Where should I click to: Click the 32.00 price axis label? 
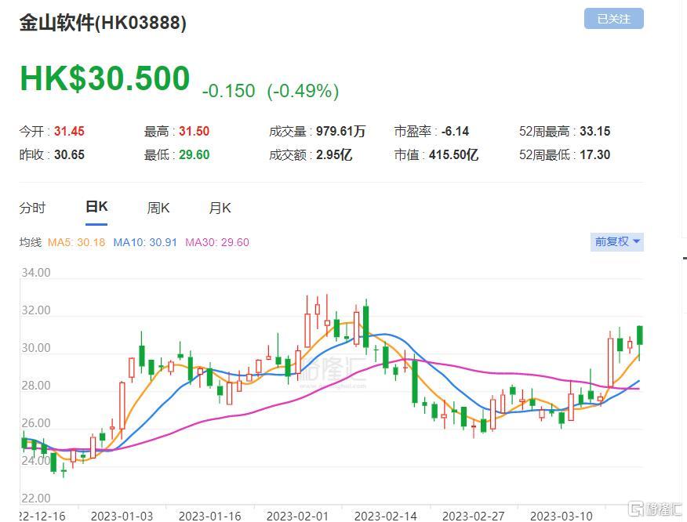click(x=36, y=310)
